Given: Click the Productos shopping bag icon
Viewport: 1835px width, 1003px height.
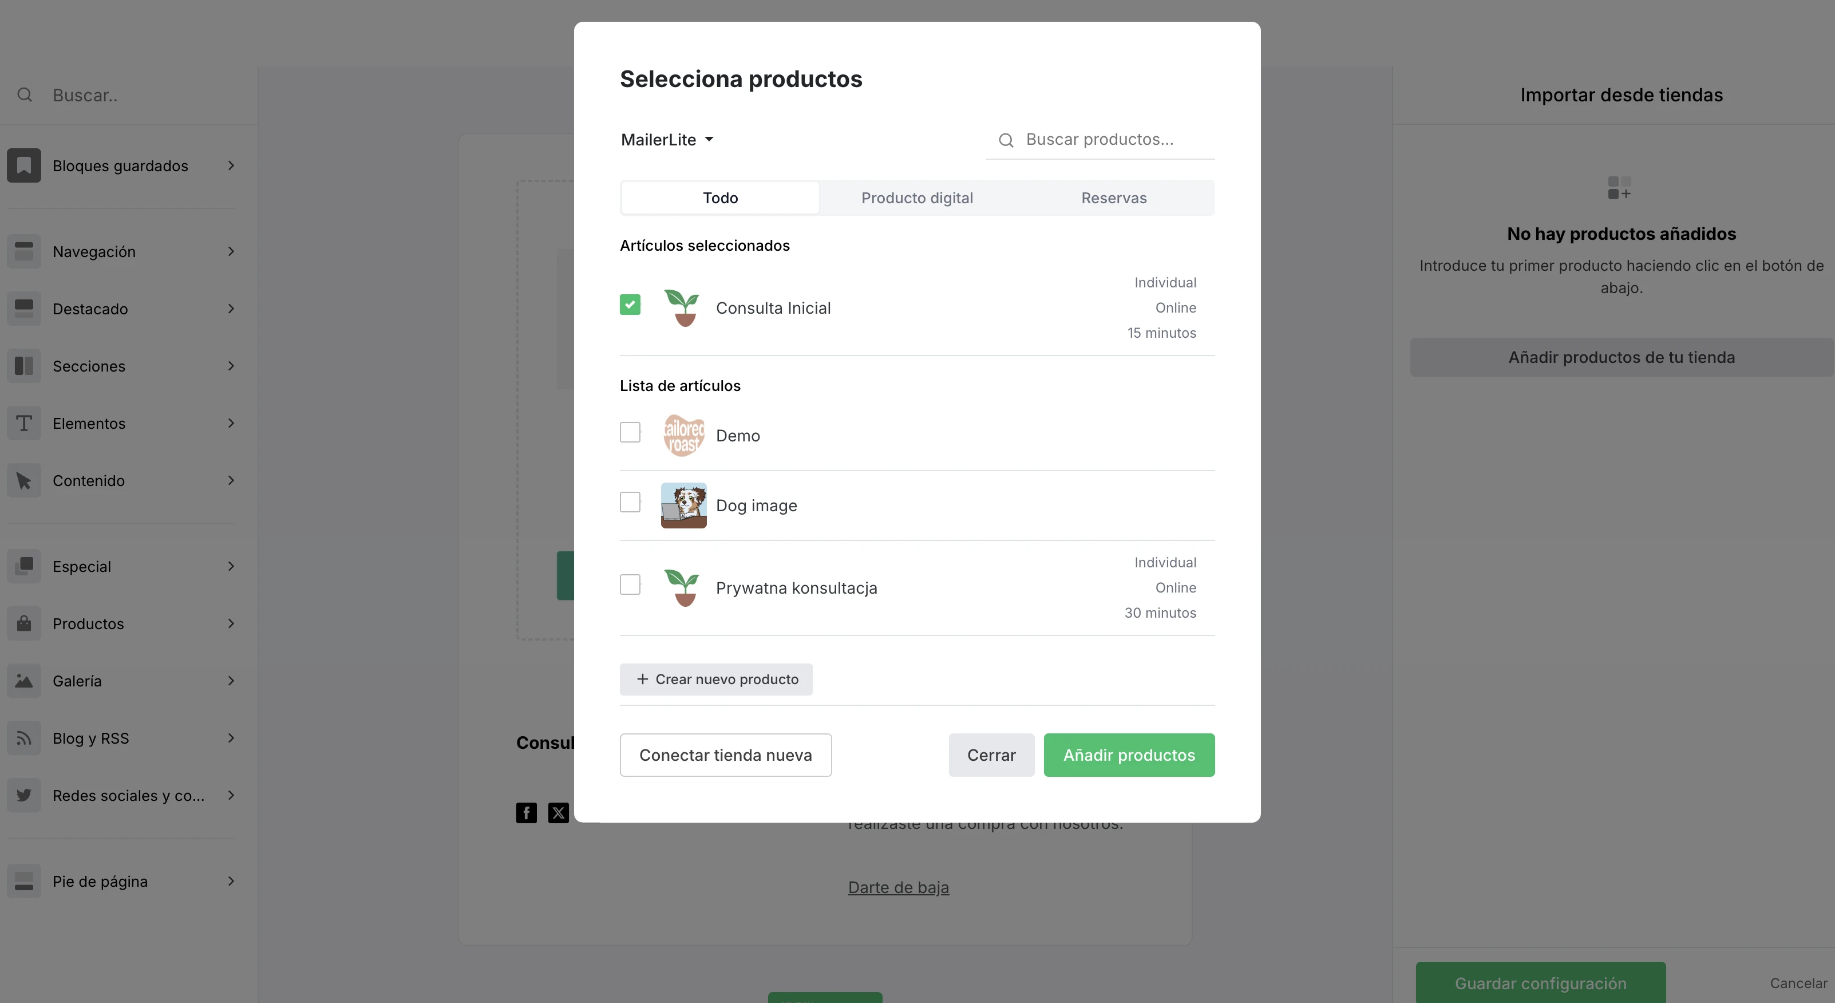Looking at the screenshot, I should pos(23,623).
